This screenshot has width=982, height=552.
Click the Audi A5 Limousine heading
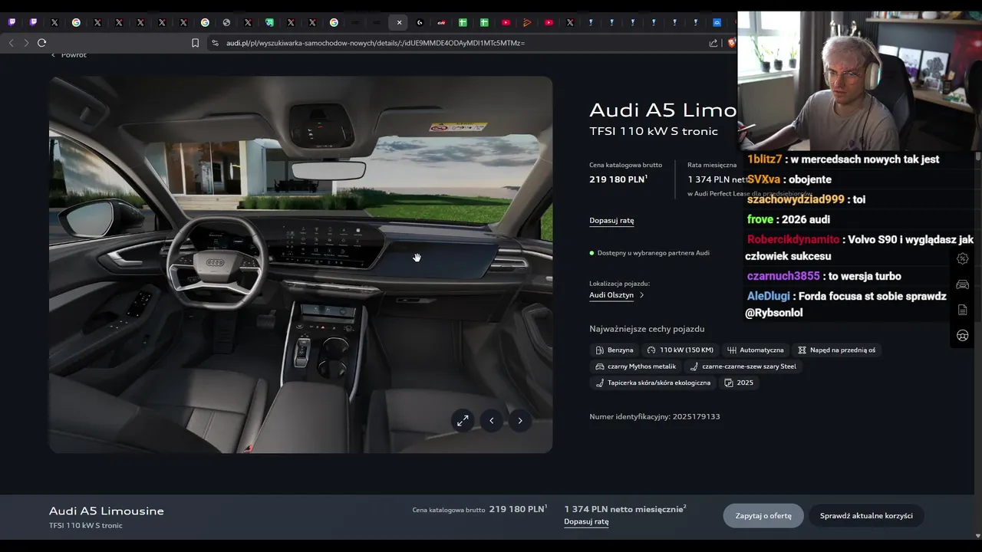[663, 110]
